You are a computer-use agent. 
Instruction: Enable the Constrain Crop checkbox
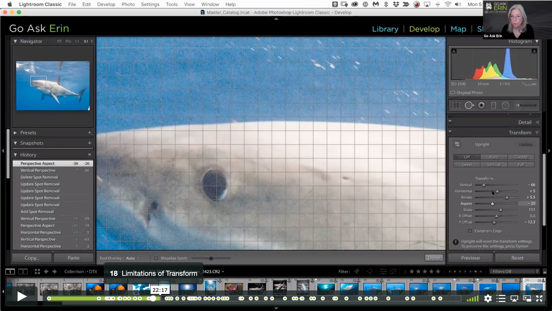(x=470, y=231)
